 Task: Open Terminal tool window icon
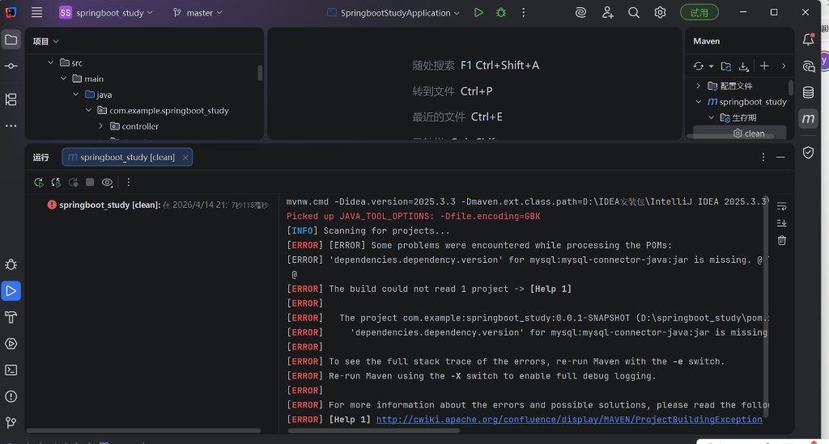coord(11,370)
